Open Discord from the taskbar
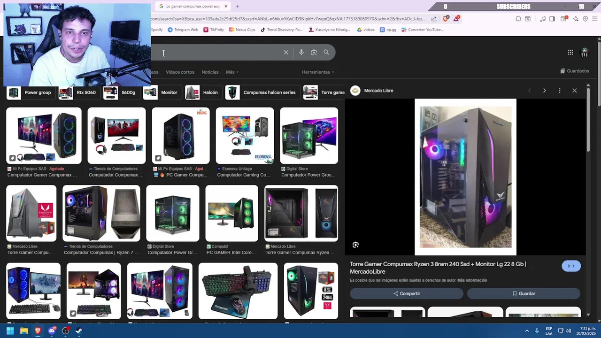The image size is (601, 338). (x=52, y=331)
